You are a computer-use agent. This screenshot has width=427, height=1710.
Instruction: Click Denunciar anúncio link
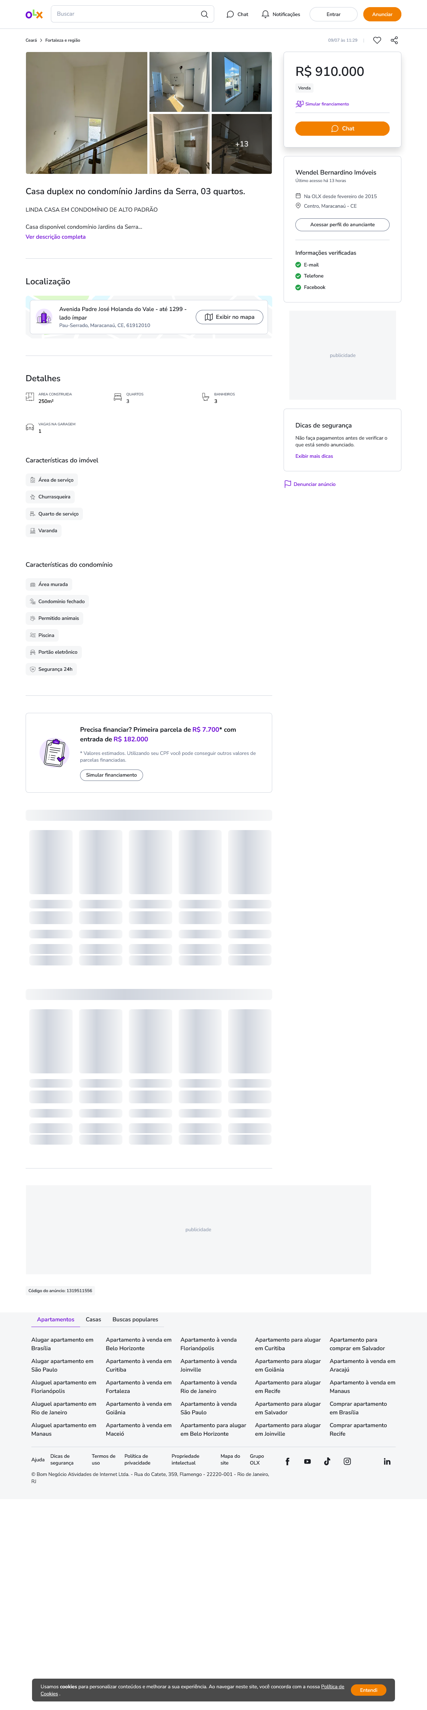point(310,484)
